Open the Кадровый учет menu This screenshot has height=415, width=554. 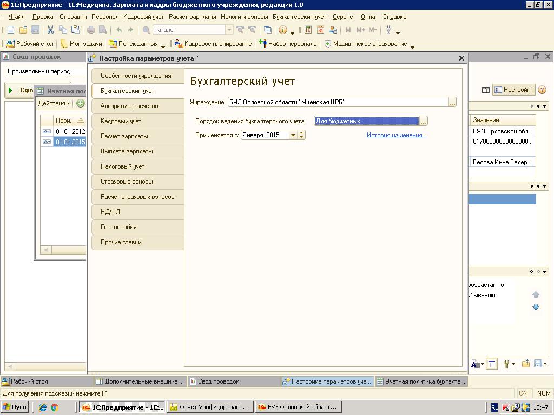[143, 17]
